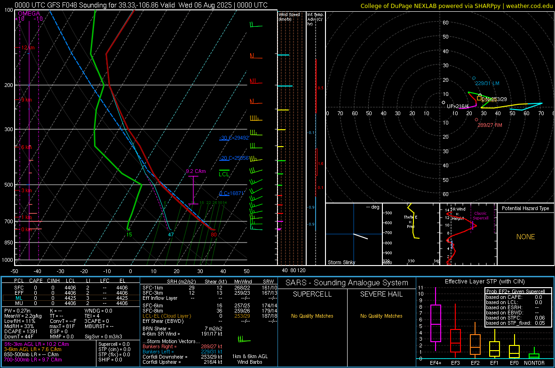The height and width of the screenshot is (368, 555).
Task: Click the magenta EF4+ box plot
Action: (x=436, y=319)
